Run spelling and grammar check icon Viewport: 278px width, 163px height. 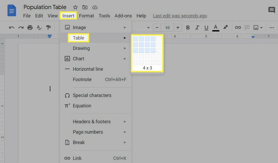[39, 28]
